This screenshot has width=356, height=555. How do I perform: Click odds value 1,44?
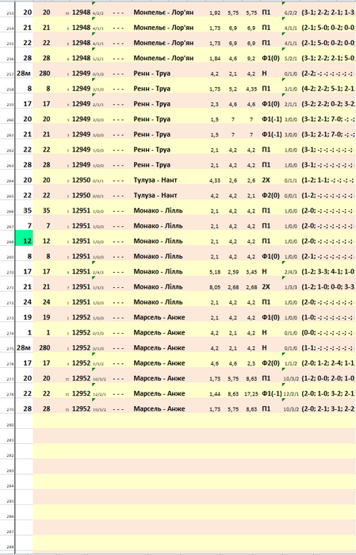click(215, 393)
